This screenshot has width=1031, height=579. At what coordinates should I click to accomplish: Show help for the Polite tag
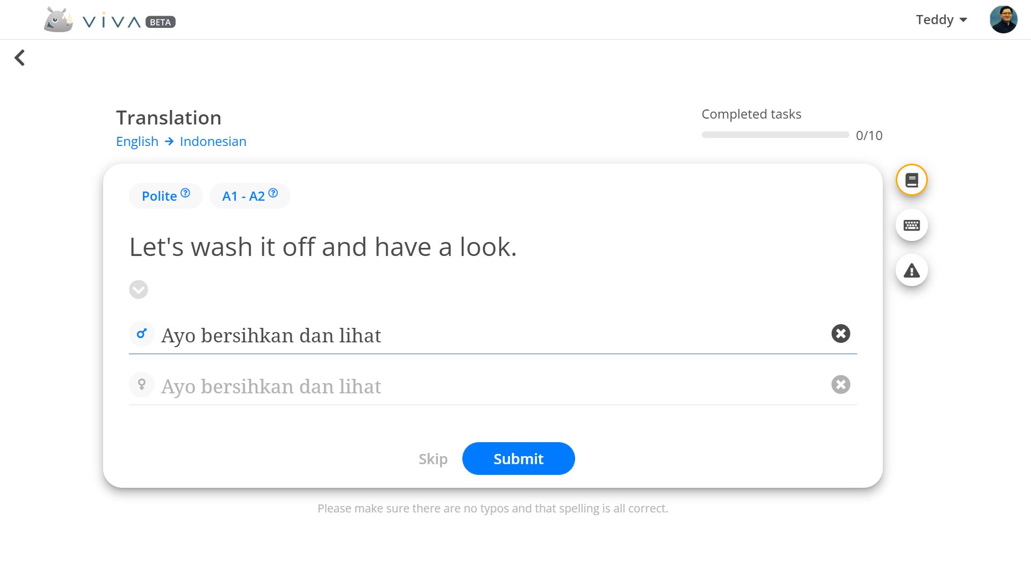click(185, 193)
